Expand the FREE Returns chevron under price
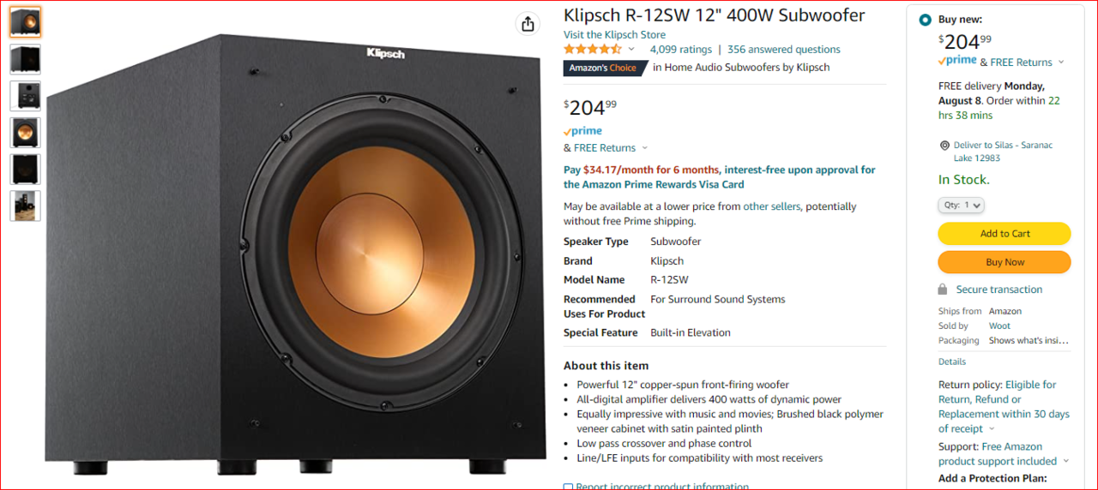This screenshot has width=1098, height=490. coord(645,148)
